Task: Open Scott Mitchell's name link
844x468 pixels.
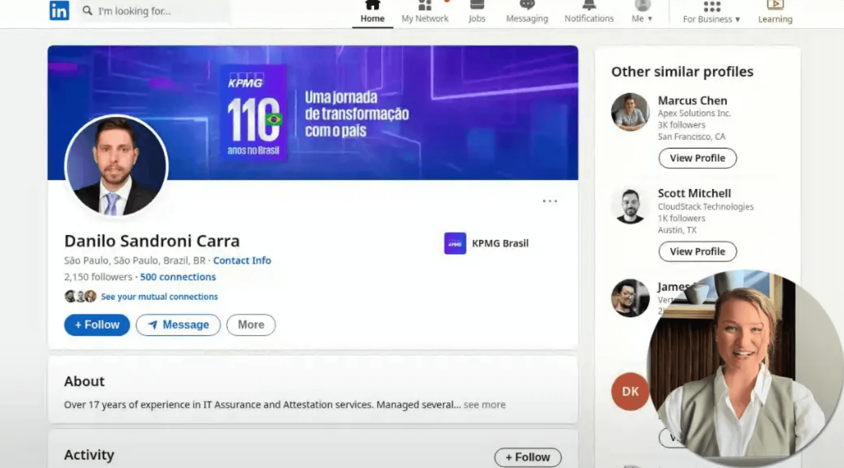Action: tap(694, 193)
